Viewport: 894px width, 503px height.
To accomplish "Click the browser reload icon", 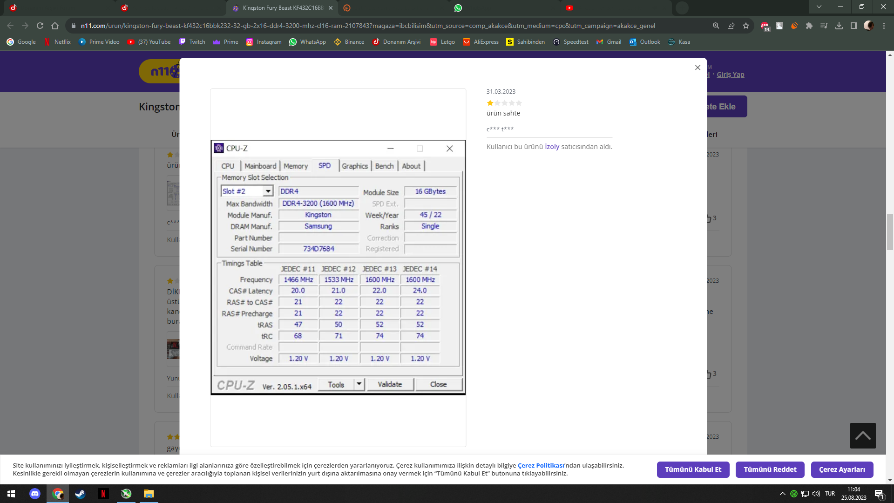I will tap(40, 26).
